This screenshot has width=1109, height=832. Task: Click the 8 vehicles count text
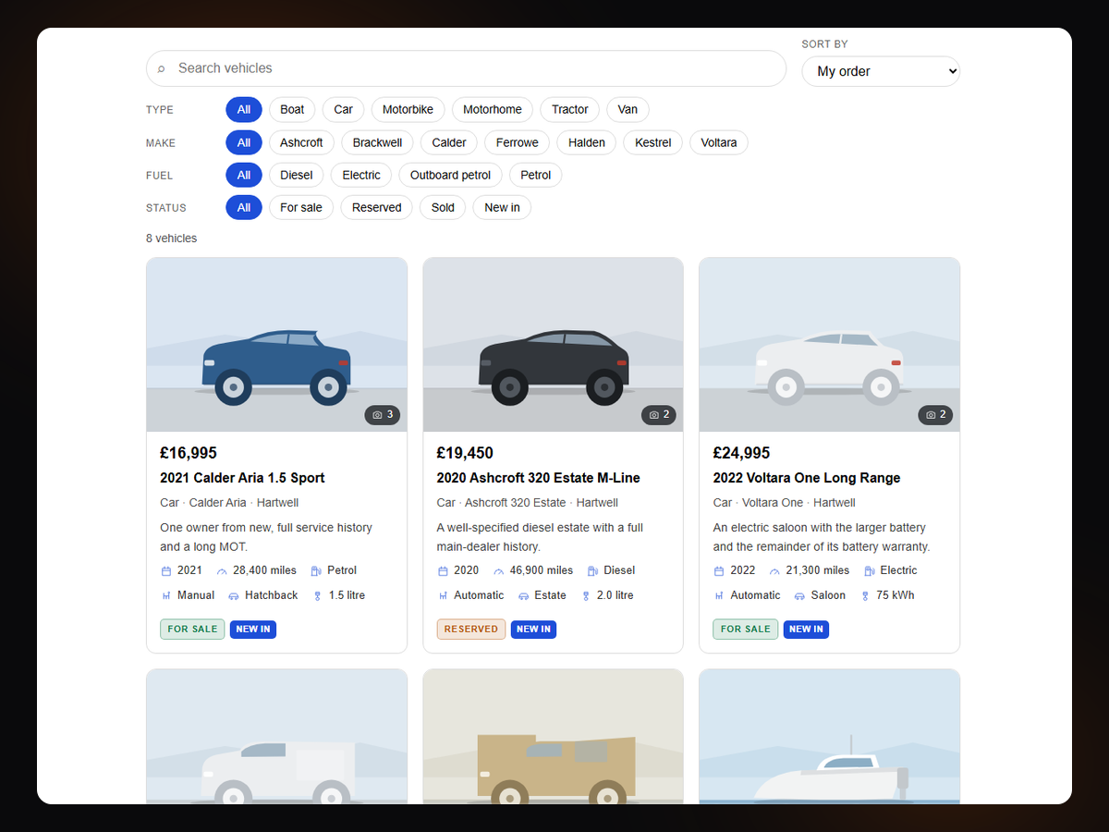[x=172, y=239]
